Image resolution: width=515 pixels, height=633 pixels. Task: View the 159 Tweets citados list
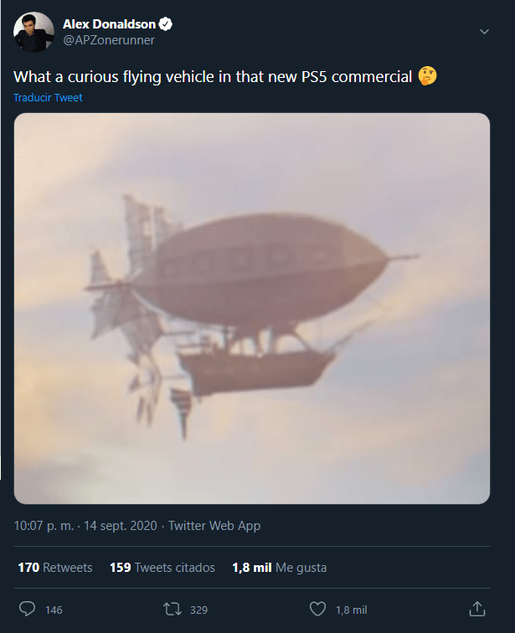(x=162, y=568)
